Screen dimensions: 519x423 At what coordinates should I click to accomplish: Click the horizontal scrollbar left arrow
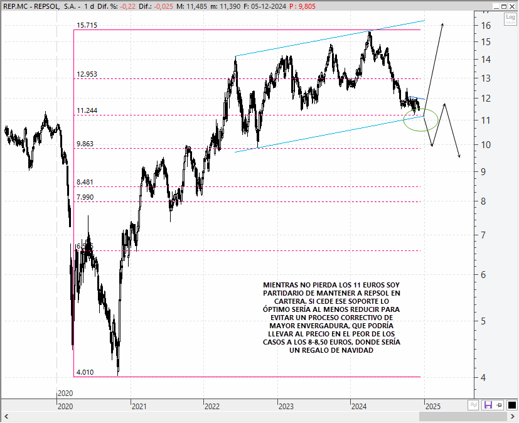pos(6,416)
